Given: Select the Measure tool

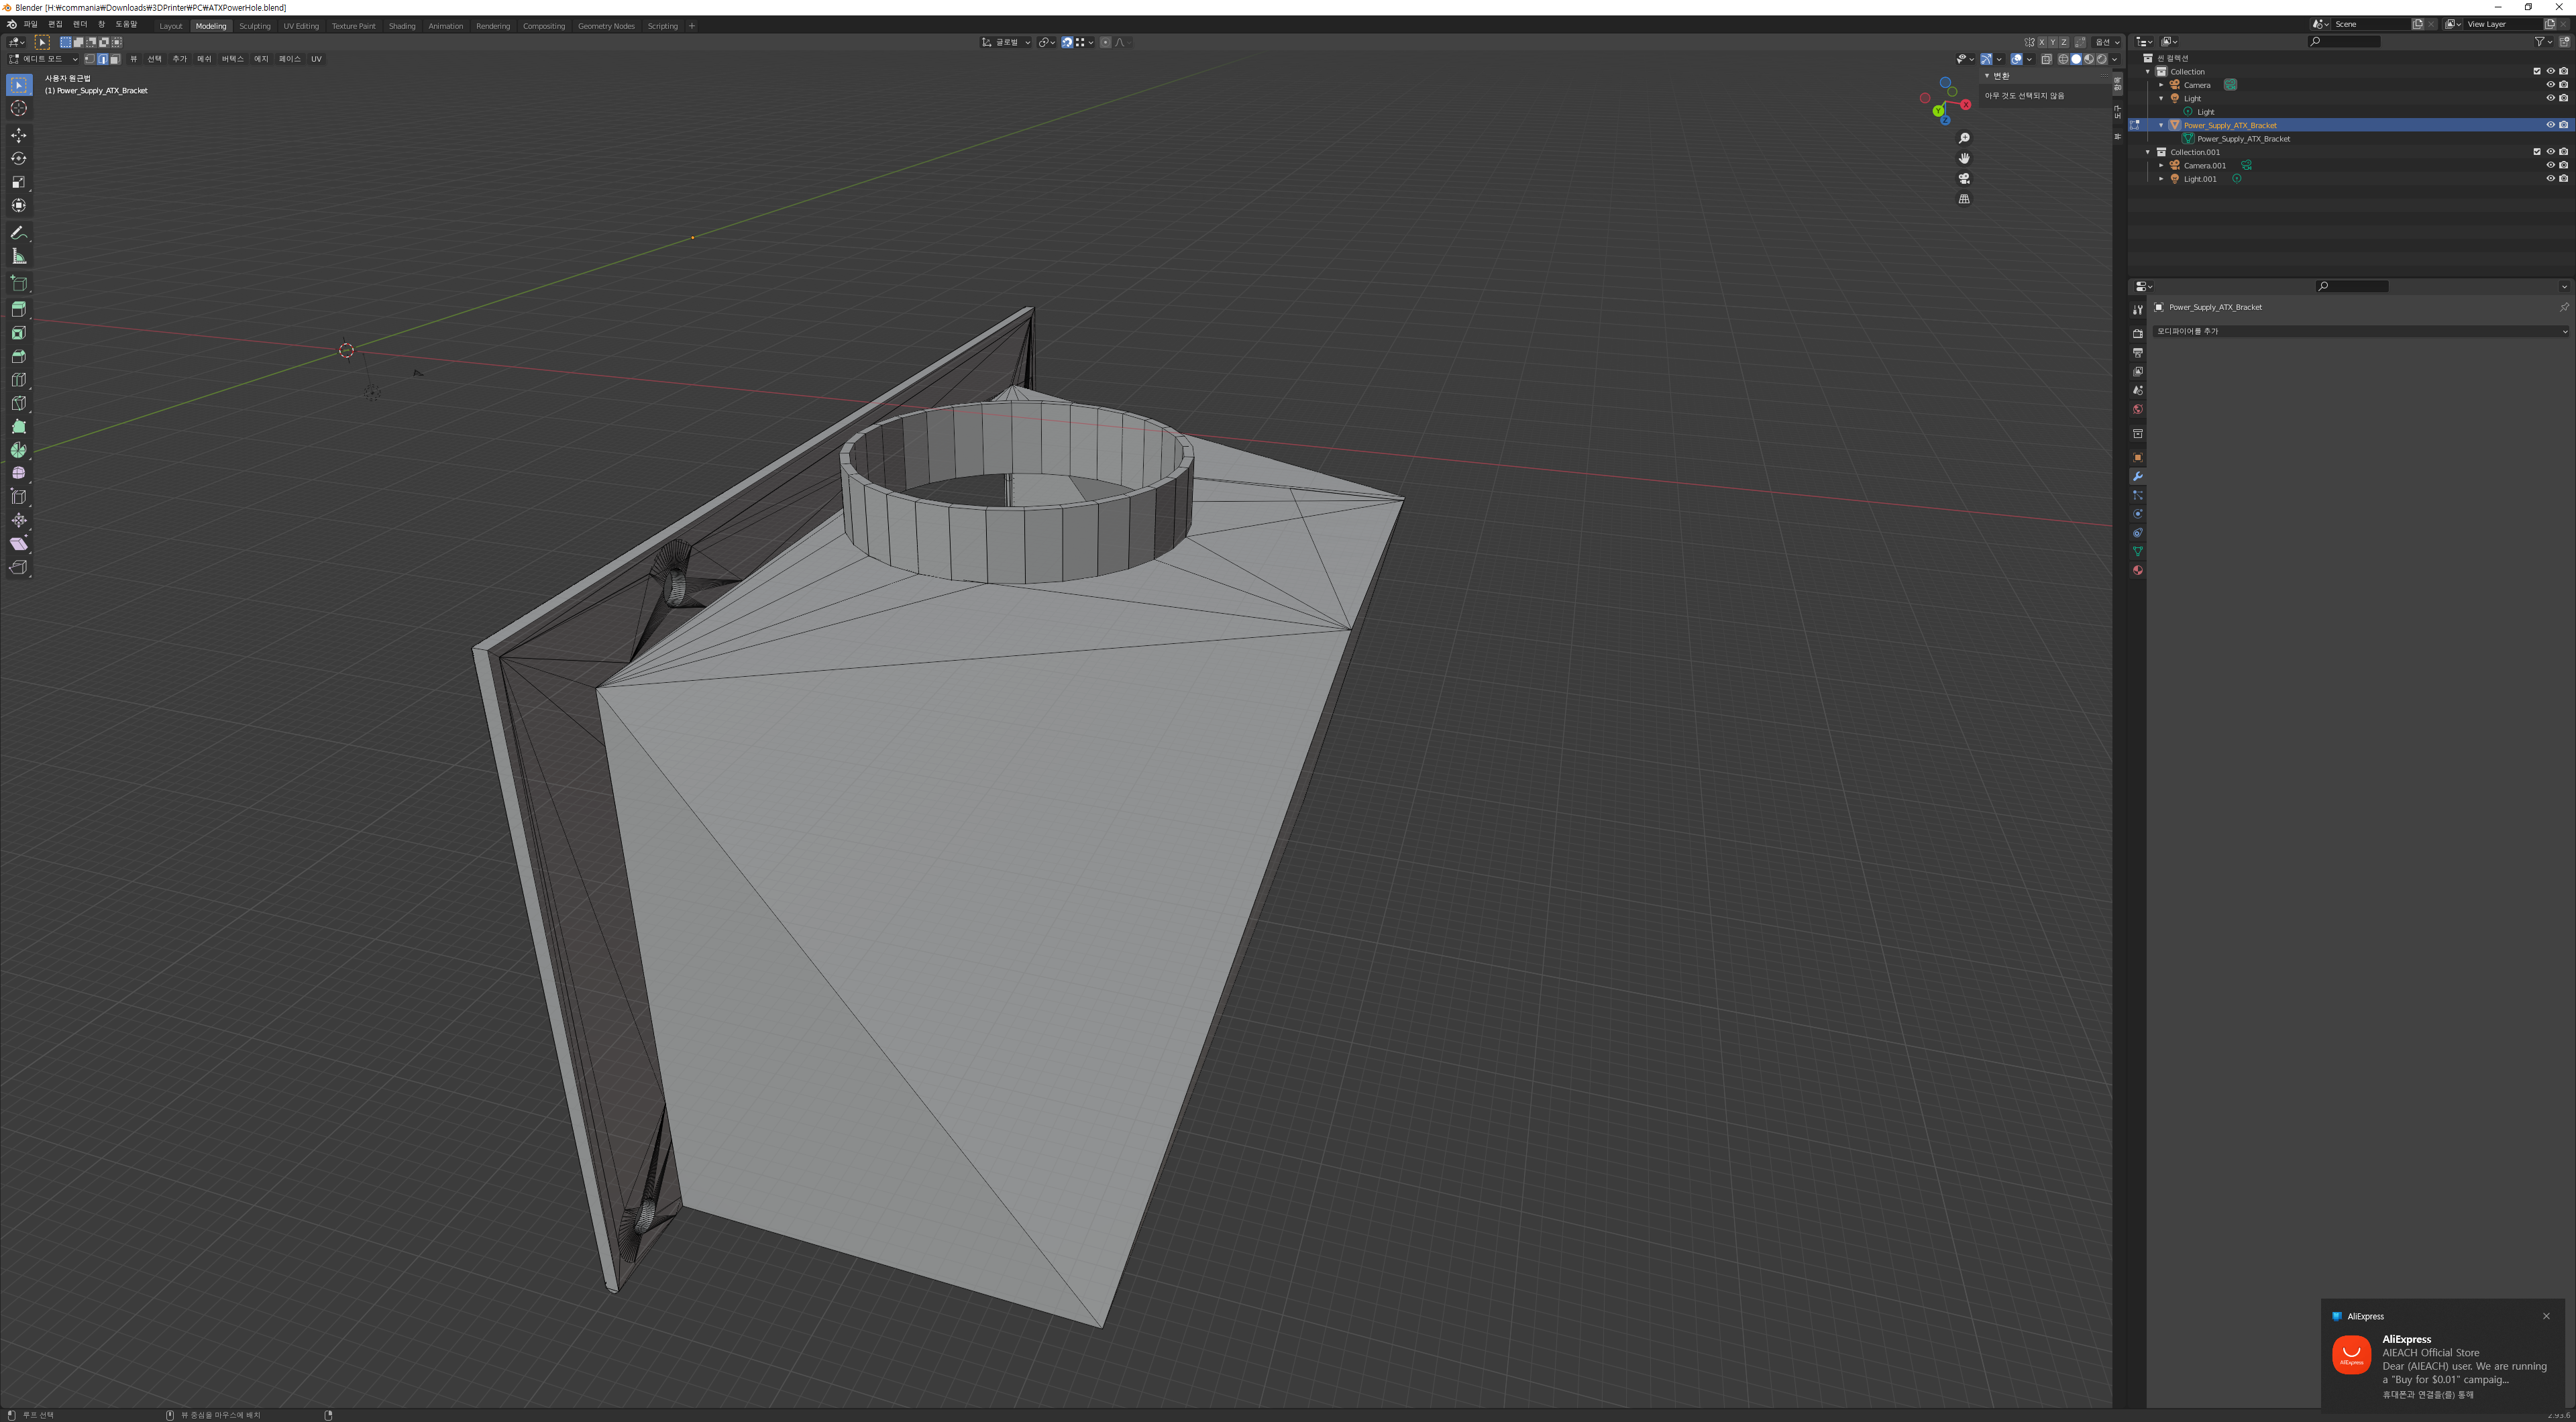Looking at the screenshot, I should tap(19, 257).
